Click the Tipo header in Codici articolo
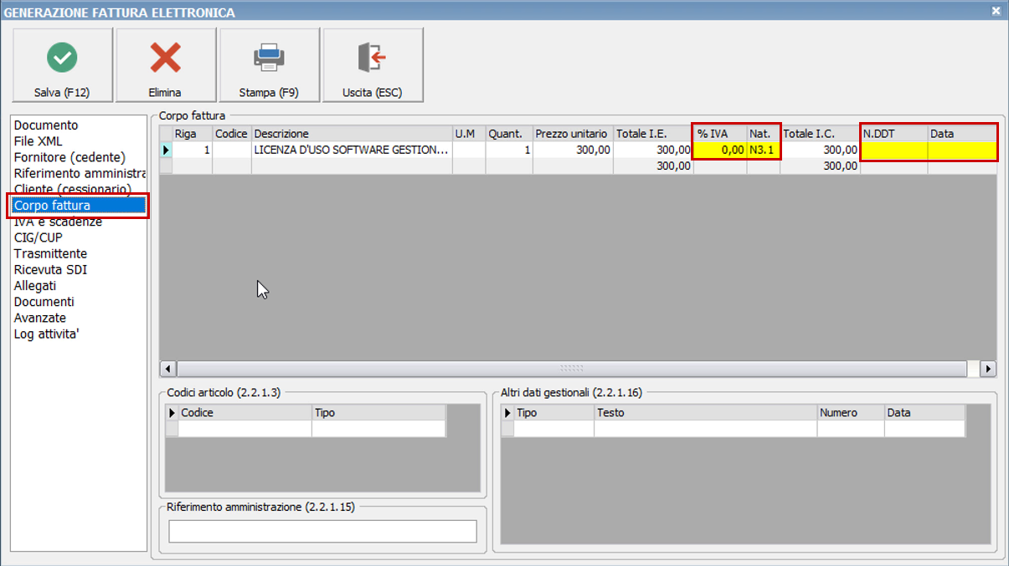1009x566 pixels. coord(378,413)
